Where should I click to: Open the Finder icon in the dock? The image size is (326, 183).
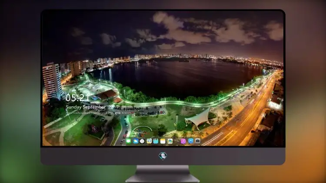click(149, 141)
